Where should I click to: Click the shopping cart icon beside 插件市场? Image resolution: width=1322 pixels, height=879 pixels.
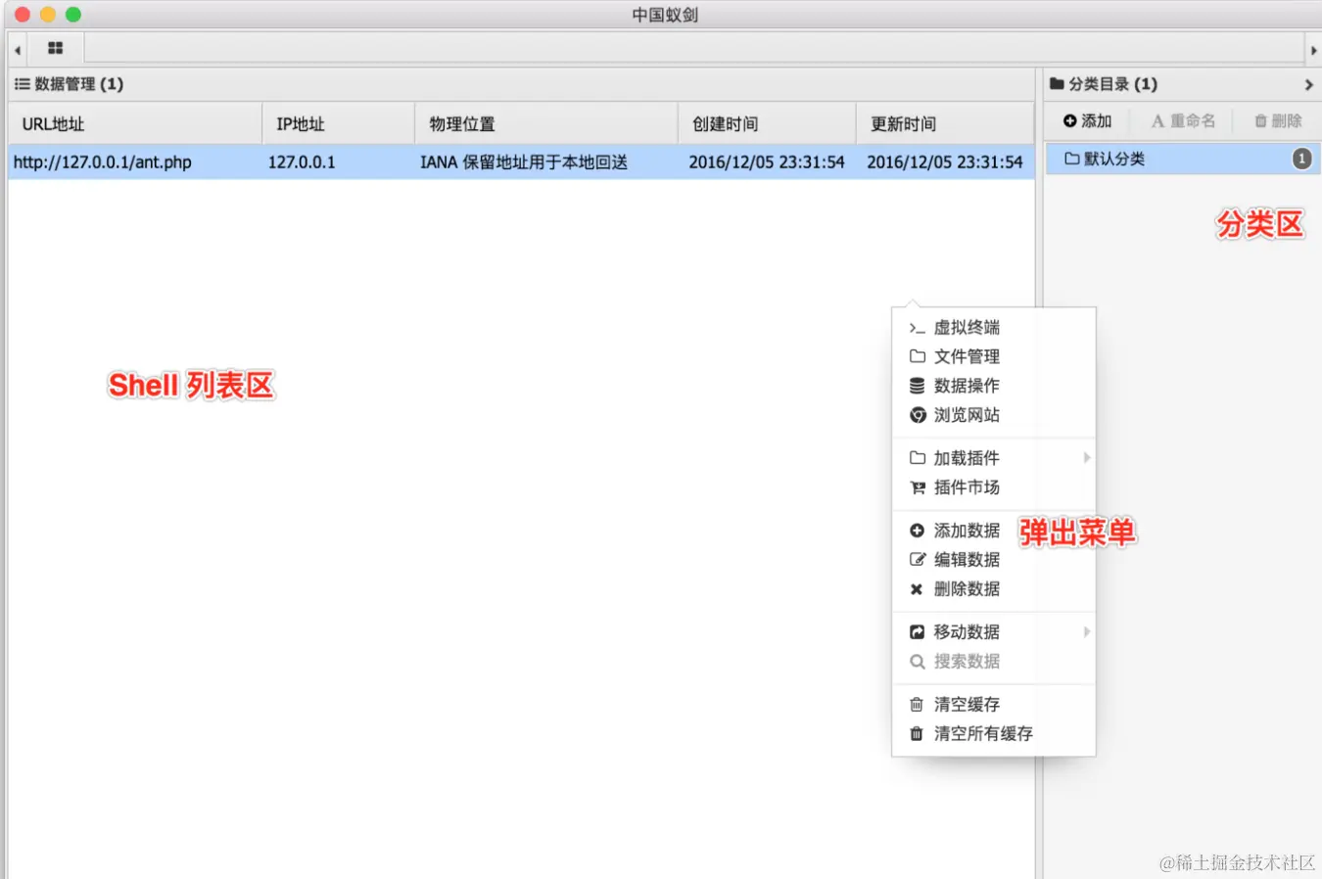point(917,487)
